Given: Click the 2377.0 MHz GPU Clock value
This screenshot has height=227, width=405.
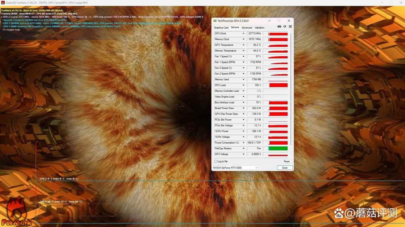Looking at the screenshot, I should click(254, 33).
